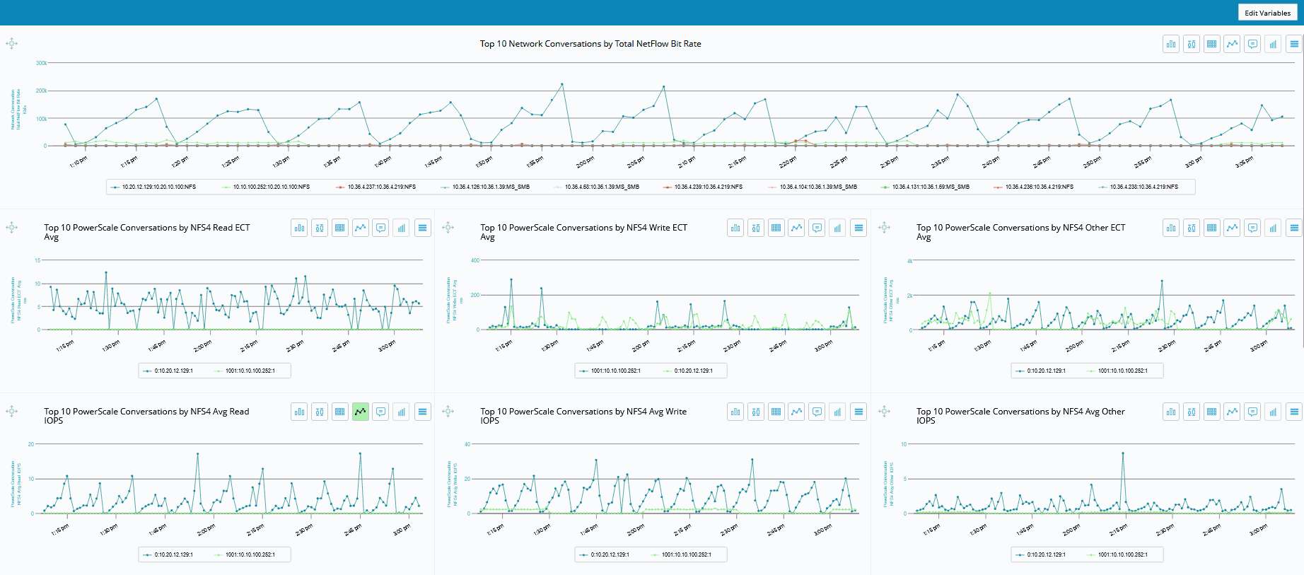The height and width of the screenshot is (575, 1304).
Task: Toggle legend series 10.36.4.126:10.36.1.39:MS_SMB
Action: (486, 187)
